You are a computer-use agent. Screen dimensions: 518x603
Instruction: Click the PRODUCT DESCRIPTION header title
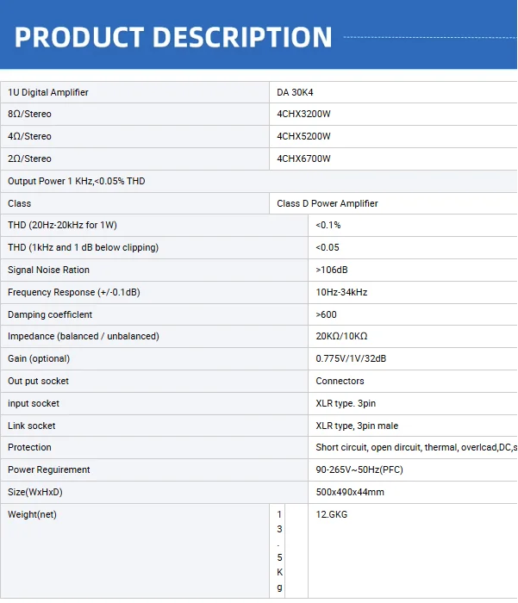click(x=173, y=37)
